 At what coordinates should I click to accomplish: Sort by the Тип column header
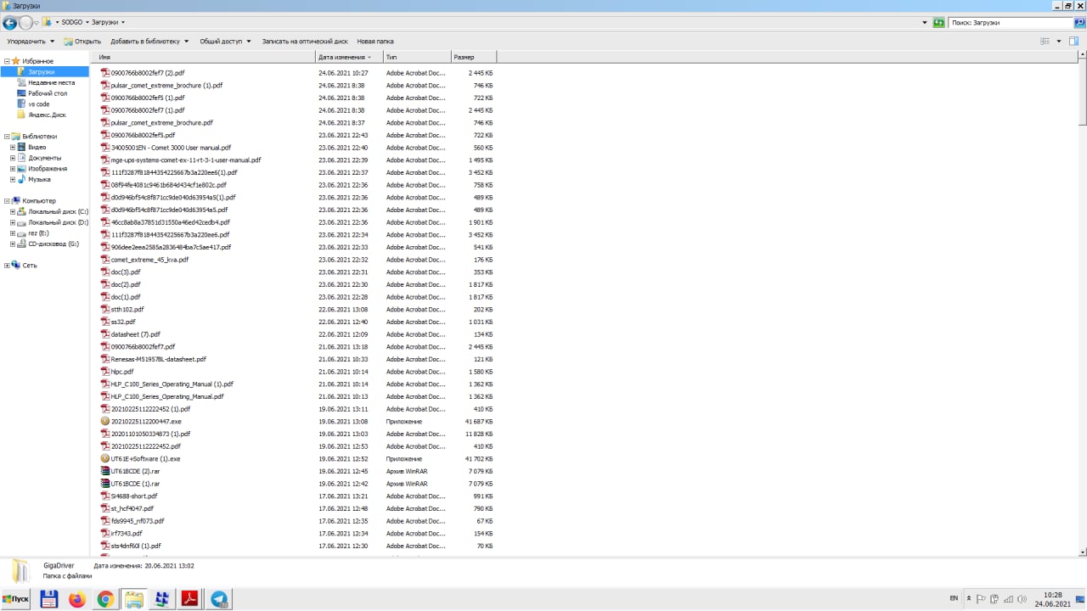click(416, 57)
